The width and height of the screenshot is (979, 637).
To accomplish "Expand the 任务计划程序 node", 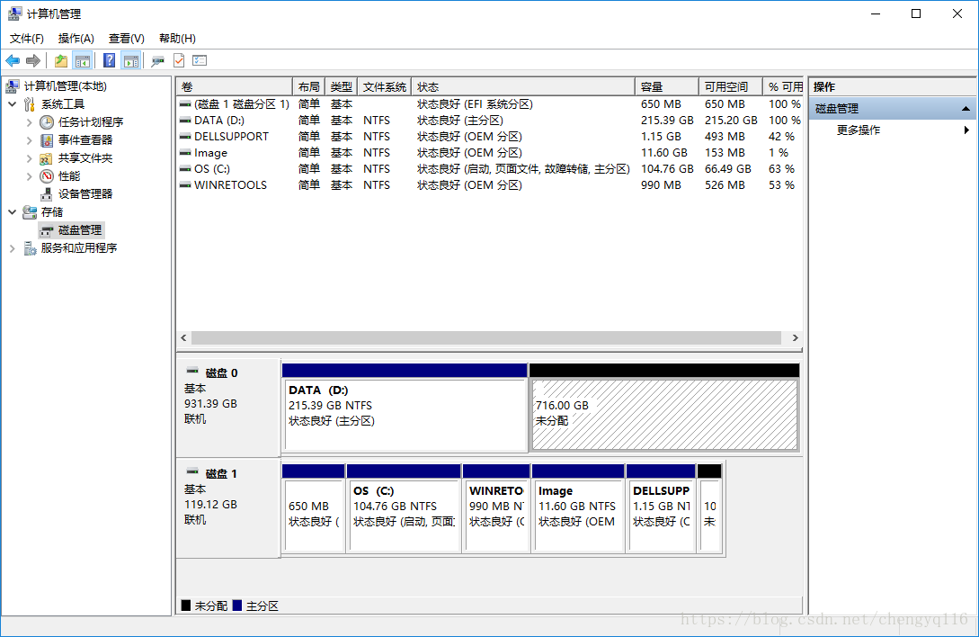I will click(x=30, y=121).
